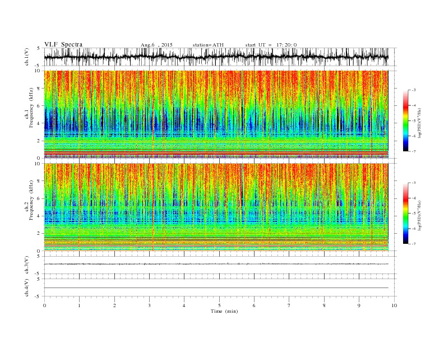Click the ch.1(V) waveform panel
Screen dimensions: 444x343
(x=220, y=57)
